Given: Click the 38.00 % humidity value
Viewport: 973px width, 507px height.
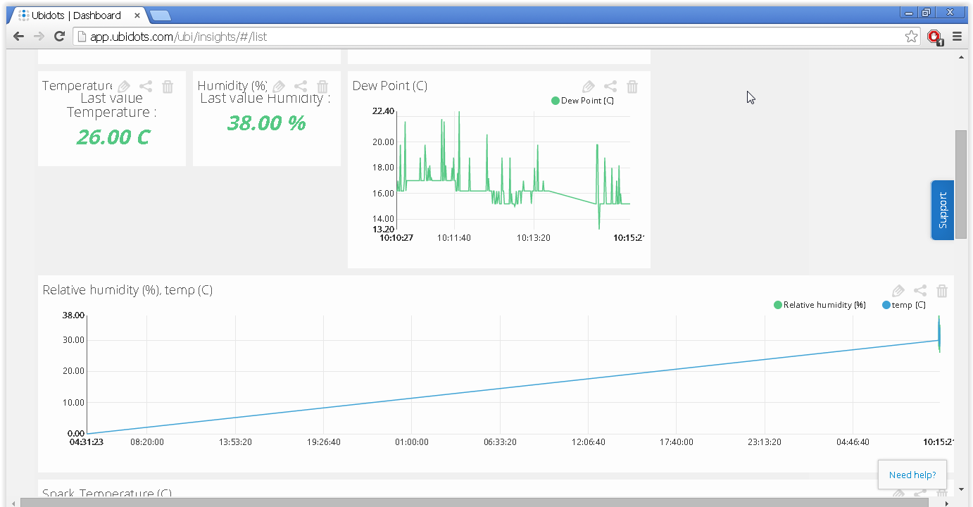Looking at the screenshot, I should click(267, 123).
